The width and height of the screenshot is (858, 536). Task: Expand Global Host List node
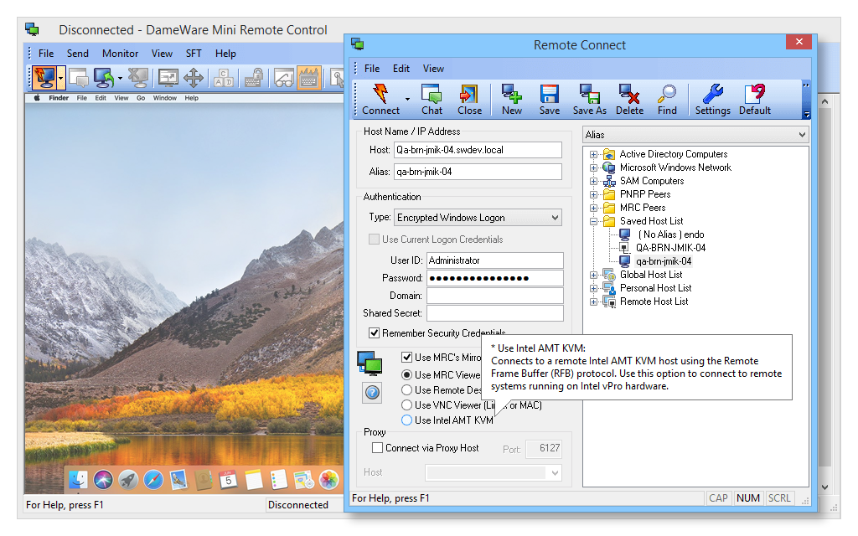click(x=593, y=275)
